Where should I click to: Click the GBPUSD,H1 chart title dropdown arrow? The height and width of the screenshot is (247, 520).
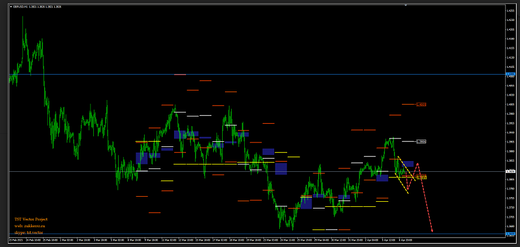pos(10,7)
